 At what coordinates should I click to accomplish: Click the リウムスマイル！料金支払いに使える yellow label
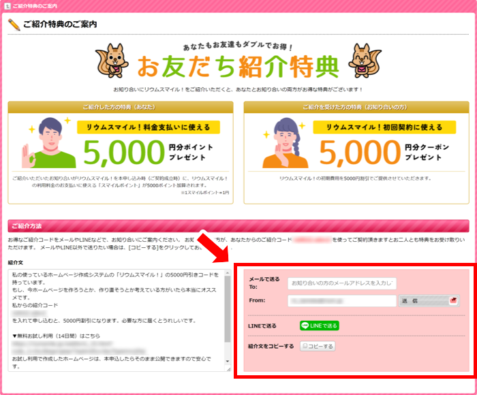tap(149, 127)
